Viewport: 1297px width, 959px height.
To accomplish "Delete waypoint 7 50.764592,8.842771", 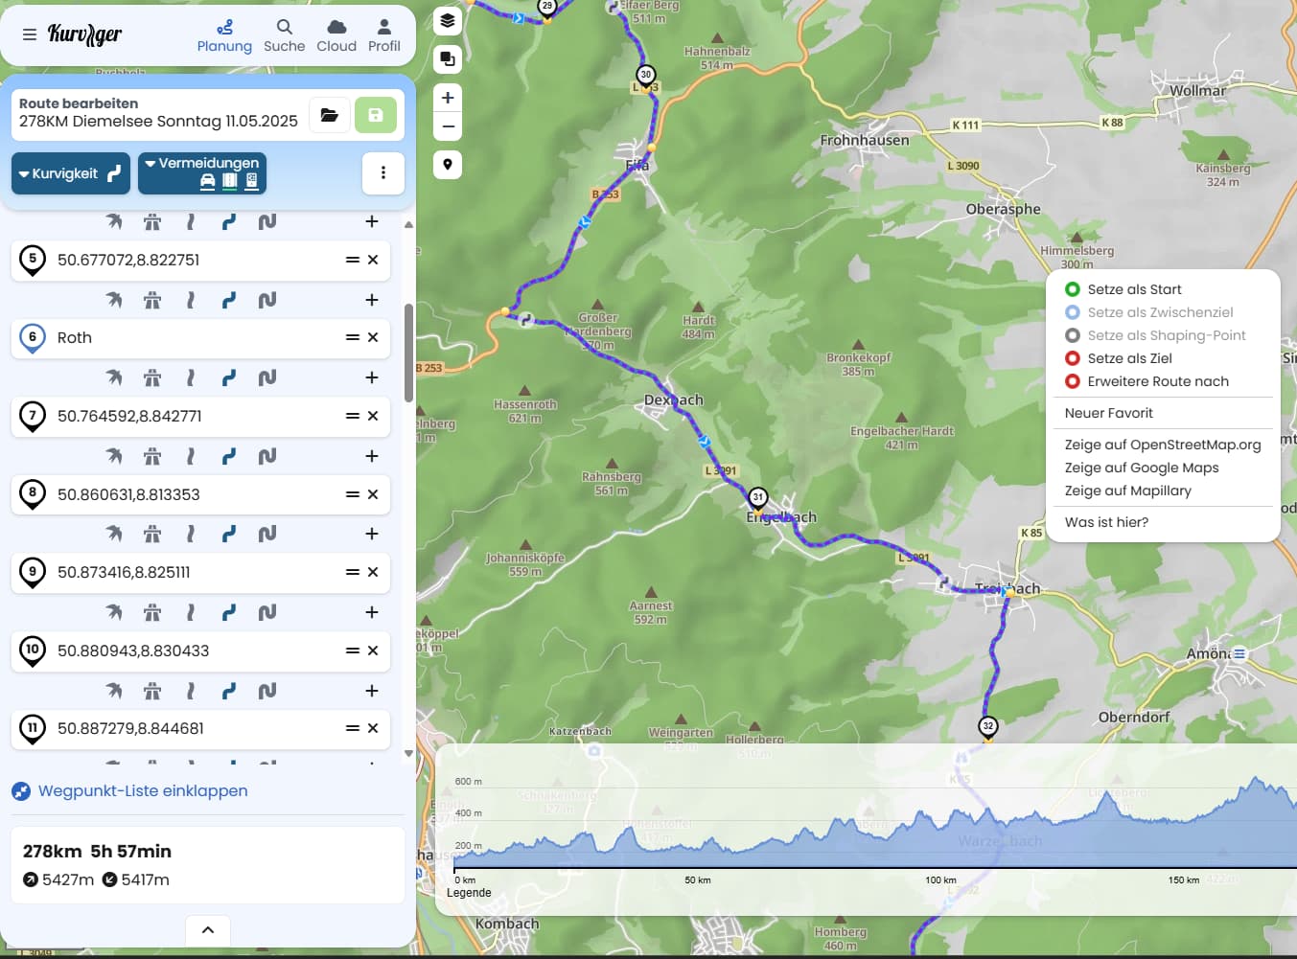I will tap(373, 416).
